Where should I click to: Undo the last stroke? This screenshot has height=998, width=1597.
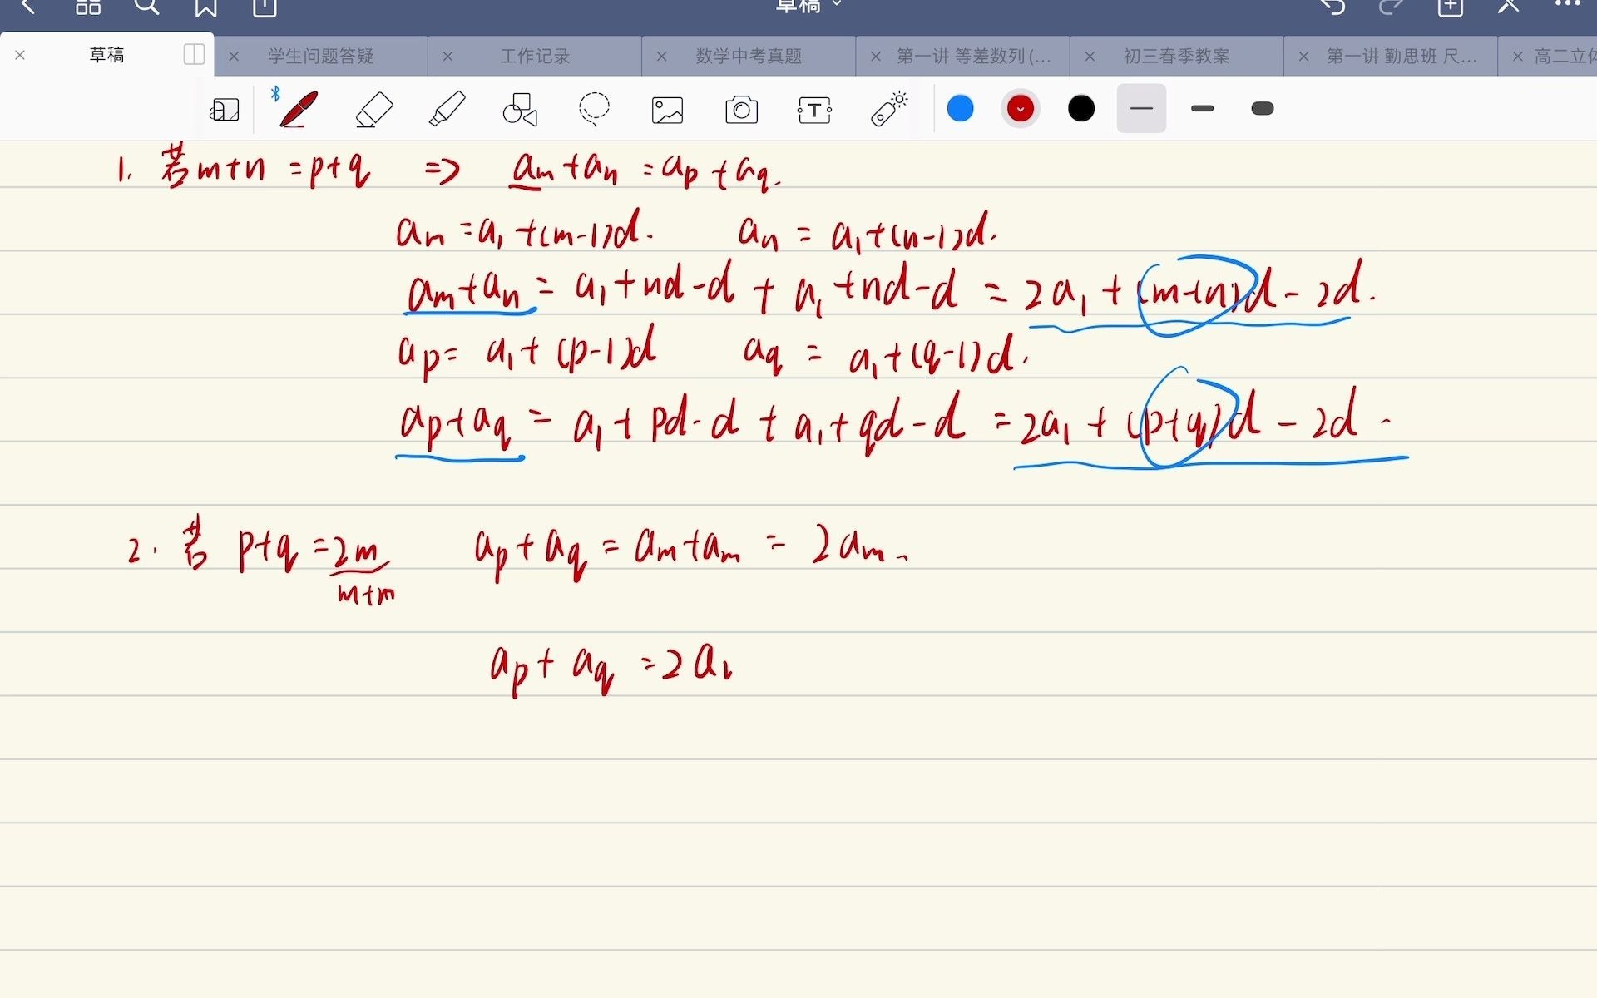tap(1332, 7)
